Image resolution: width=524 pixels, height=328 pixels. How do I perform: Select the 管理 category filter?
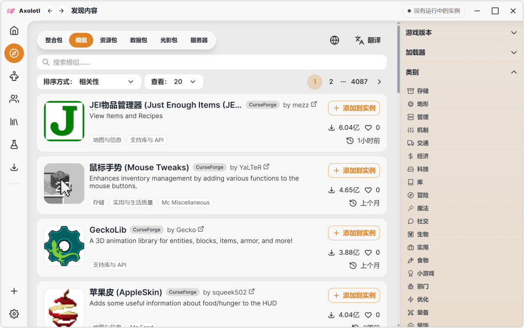coord(418,117)
